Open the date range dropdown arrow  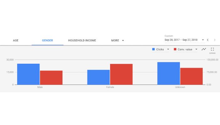(203, 40)
